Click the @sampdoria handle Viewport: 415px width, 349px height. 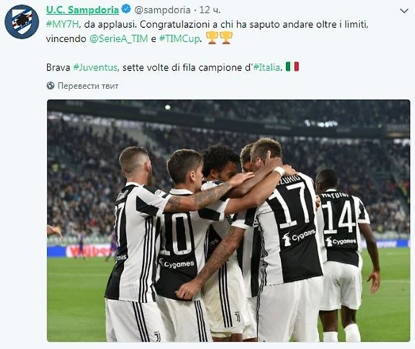tap(163, 10)
